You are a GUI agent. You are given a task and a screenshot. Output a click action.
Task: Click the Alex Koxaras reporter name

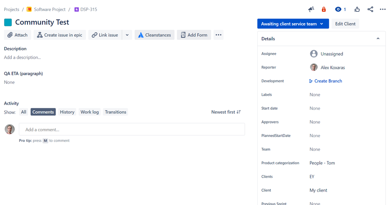(x=333, y=67)
